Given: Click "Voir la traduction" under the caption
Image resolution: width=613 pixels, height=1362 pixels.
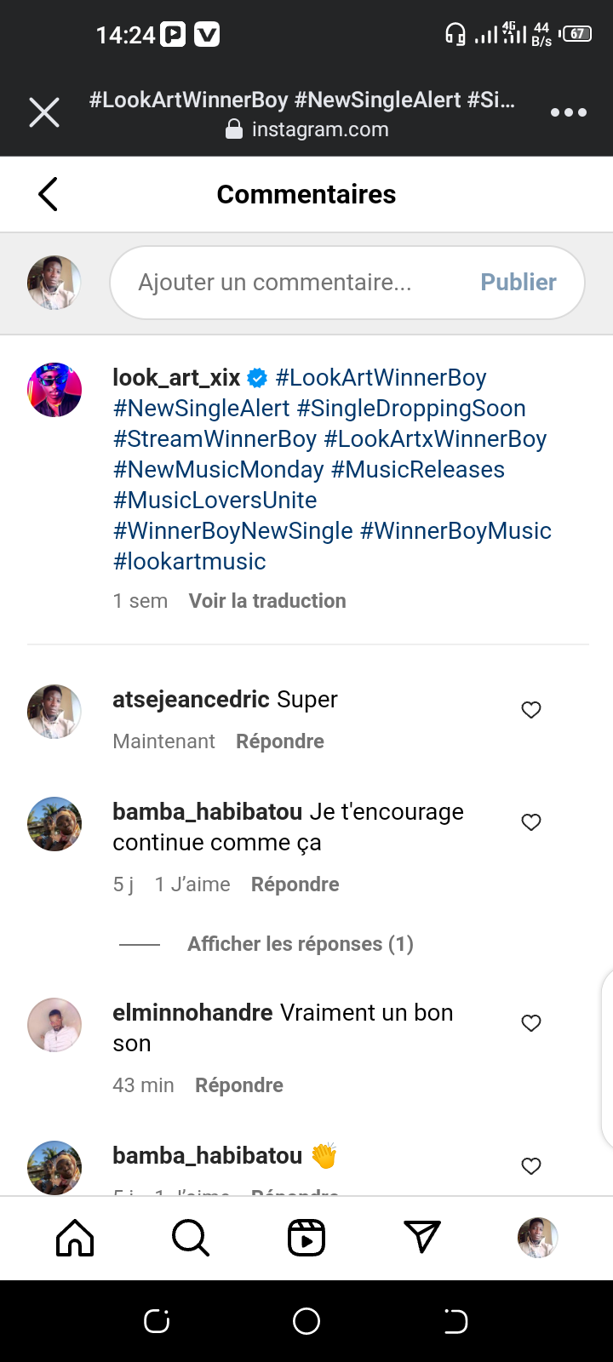Looking at the screenshot, I should coord(267,601).
